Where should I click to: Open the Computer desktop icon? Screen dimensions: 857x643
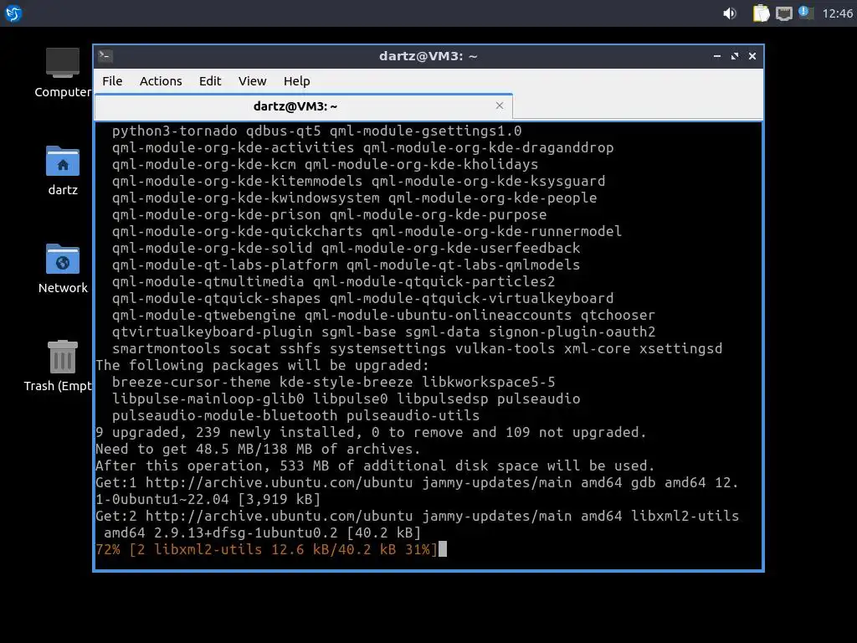pos(62,73)
